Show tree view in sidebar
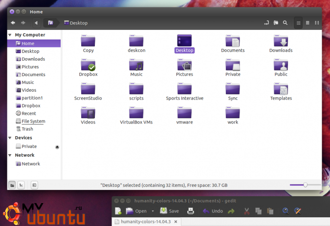The width and height of the screenshot is (330, 226). [x=22, y=185]
